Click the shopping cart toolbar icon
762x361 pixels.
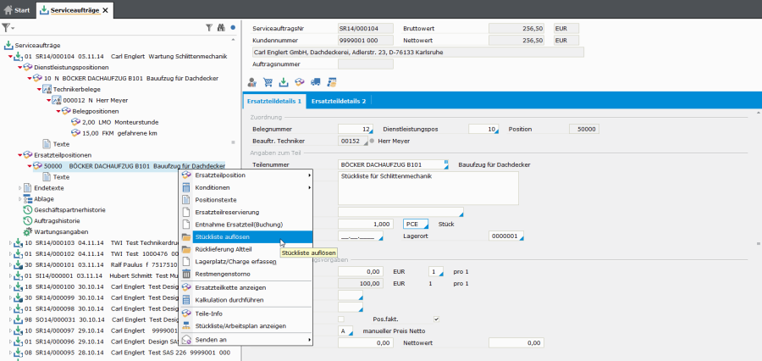[x=268, y=81]
